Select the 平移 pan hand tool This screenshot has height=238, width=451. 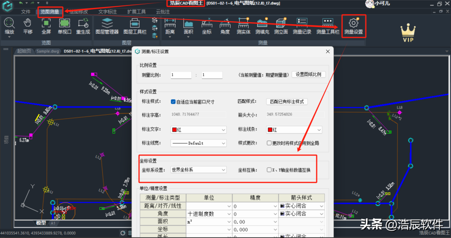[28, 26]
